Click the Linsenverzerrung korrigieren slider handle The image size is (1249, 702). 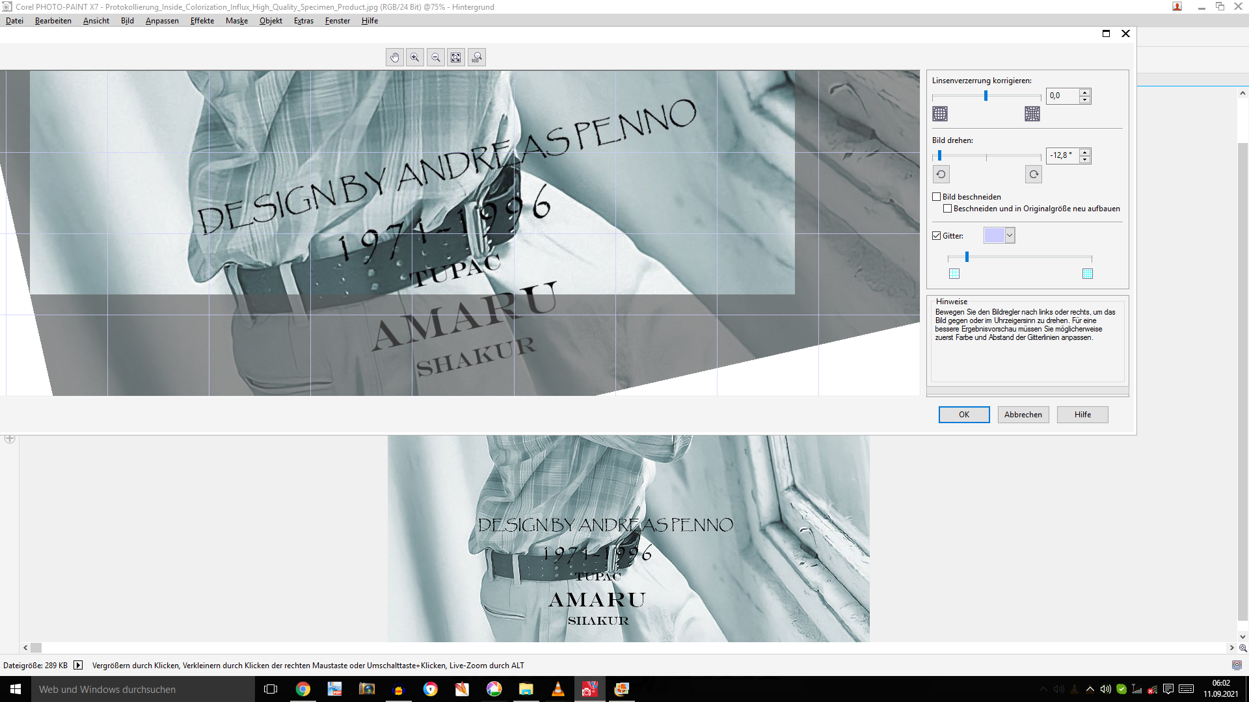pyautogui.click(x=986, y=96)
